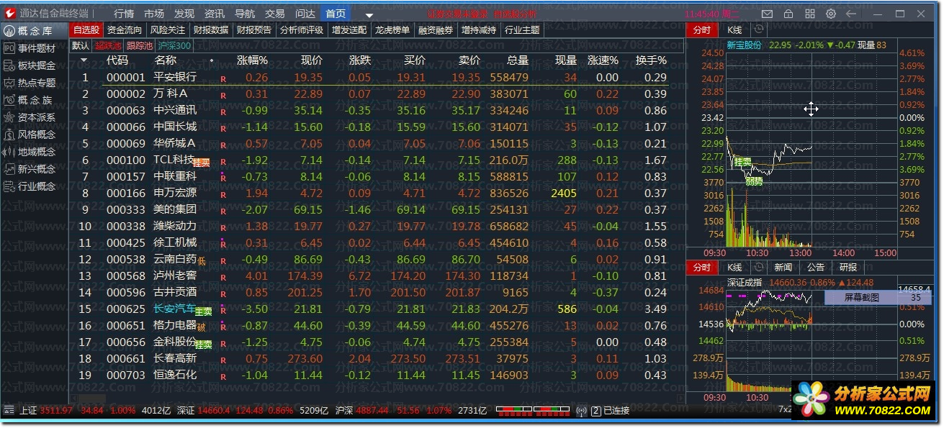The width and height of the screenshot is (944, 428).
Task: Select the 超跌池 sub-tab
Action: [x=108, y=45]
